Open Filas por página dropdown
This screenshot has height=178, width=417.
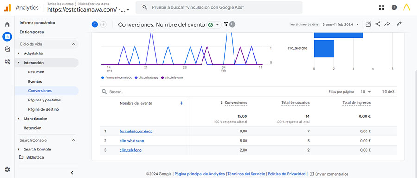(x=366, y=92)
